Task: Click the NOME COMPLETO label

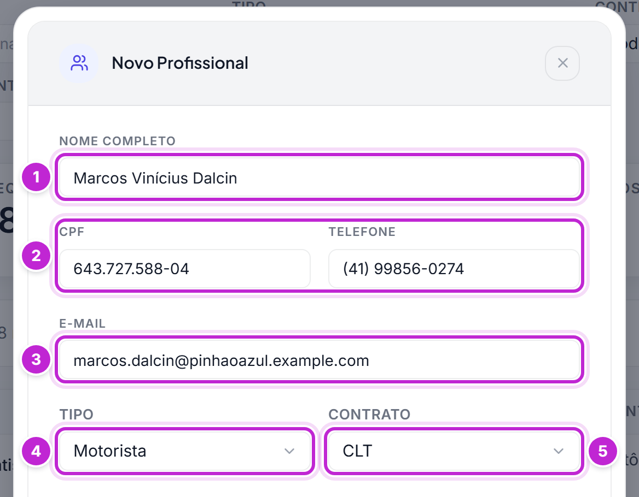Action: pos(118,141)
